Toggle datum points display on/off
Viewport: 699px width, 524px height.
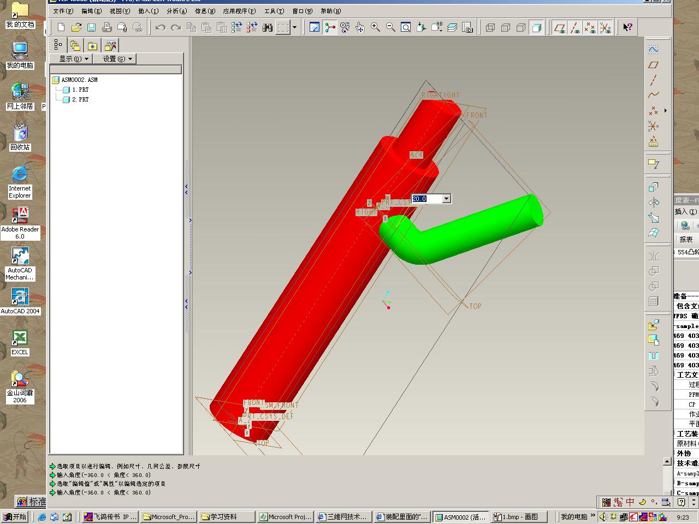[x=589, y=27]
